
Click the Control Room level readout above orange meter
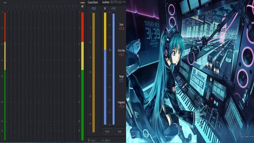[x=94, y=8]
